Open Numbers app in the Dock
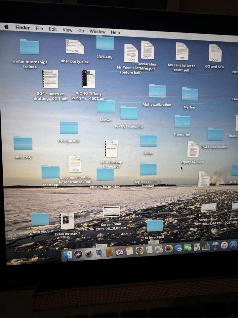 coord(206,246)
